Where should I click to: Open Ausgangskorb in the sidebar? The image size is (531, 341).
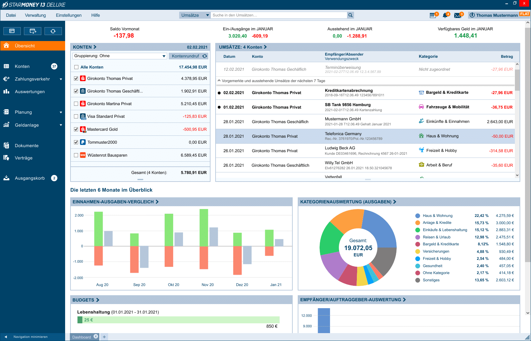pos(30,178)
